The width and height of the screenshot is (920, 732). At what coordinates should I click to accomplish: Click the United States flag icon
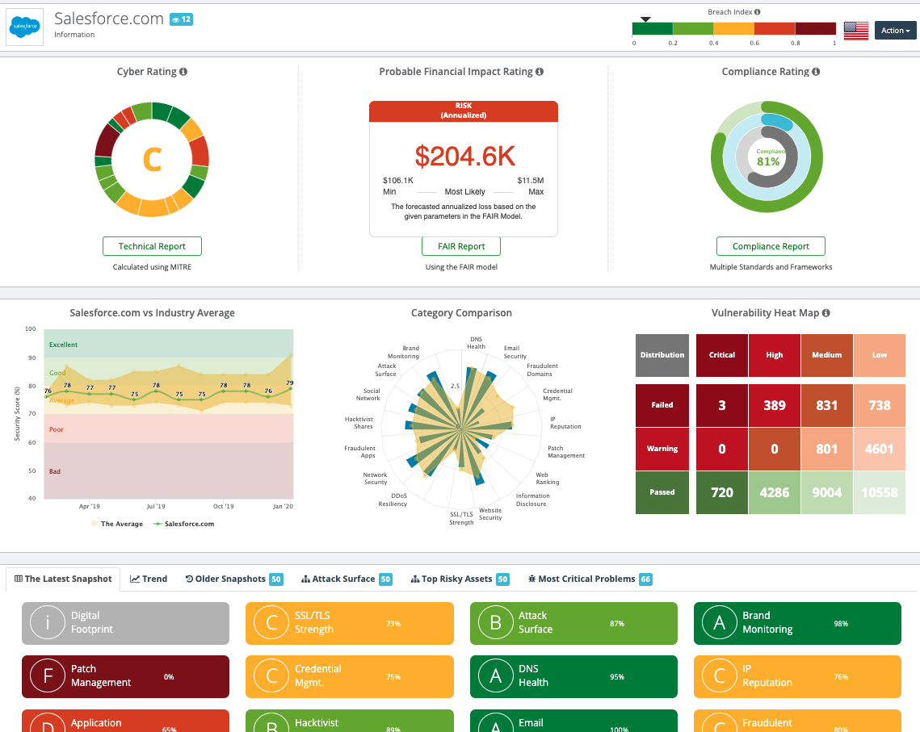tap(856, 31)
